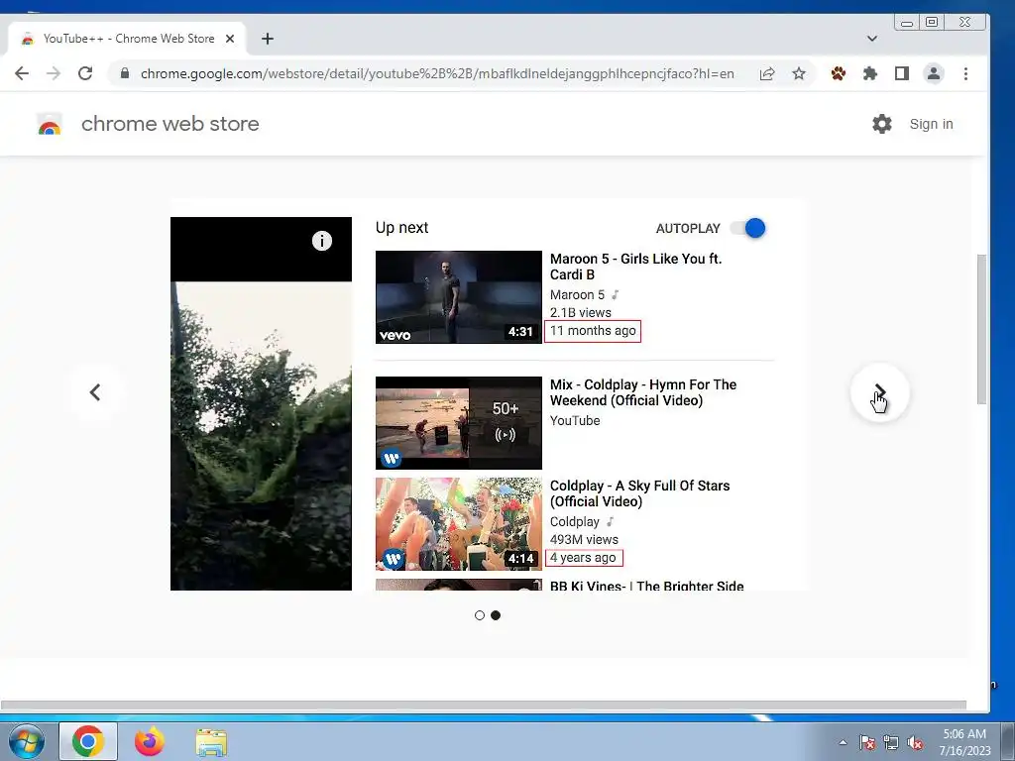Click Sign in
This screenshot has height=761, width=1015.
coord(931,124)
